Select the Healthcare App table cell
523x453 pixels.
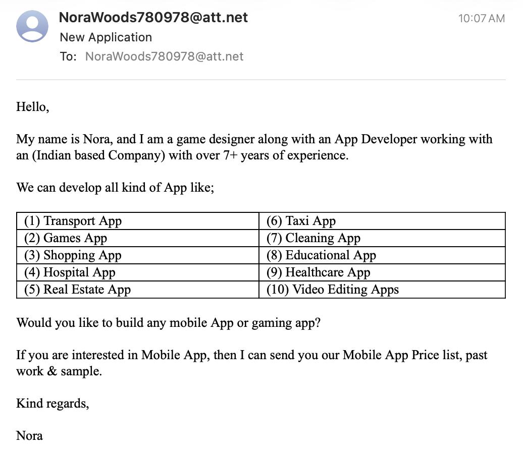click(x=382, y=272)
